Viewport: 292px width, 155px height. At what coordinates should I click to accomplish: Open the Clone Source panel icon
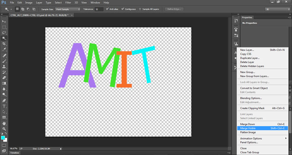coord(236,44)
